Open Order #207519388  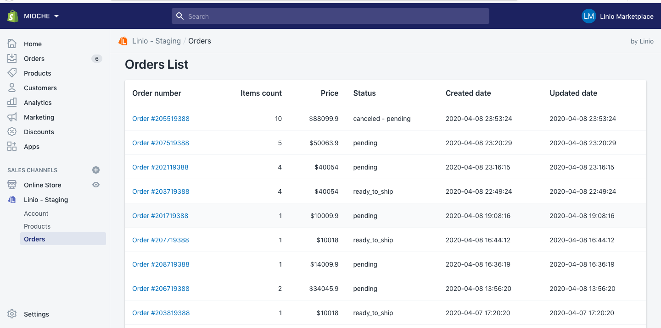pyautogui.click(x=161, y=143)
